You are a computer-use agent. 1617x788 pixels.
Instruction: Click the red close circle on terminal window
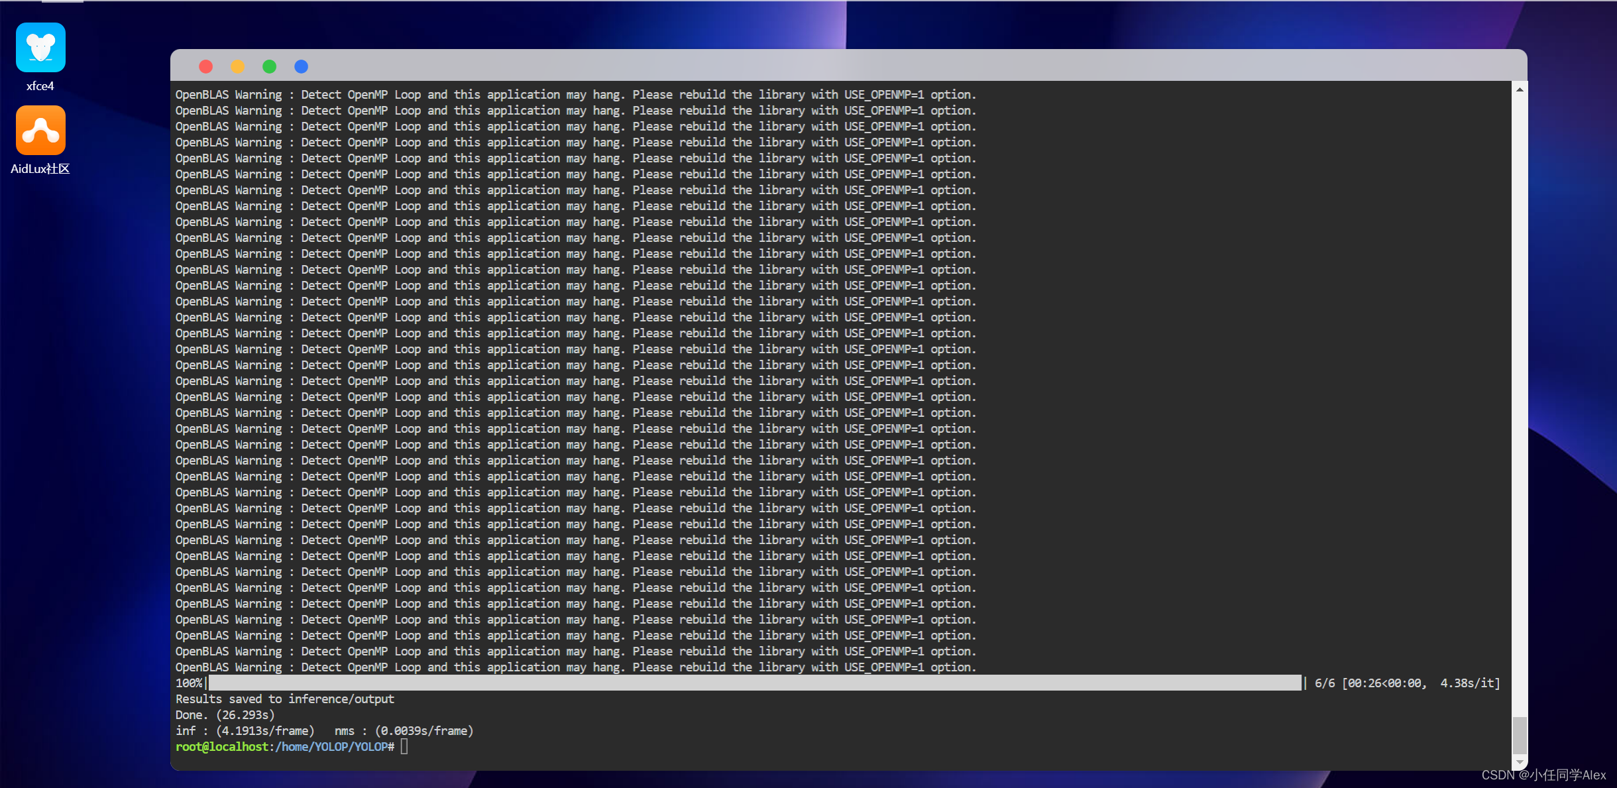pos(206,66)
